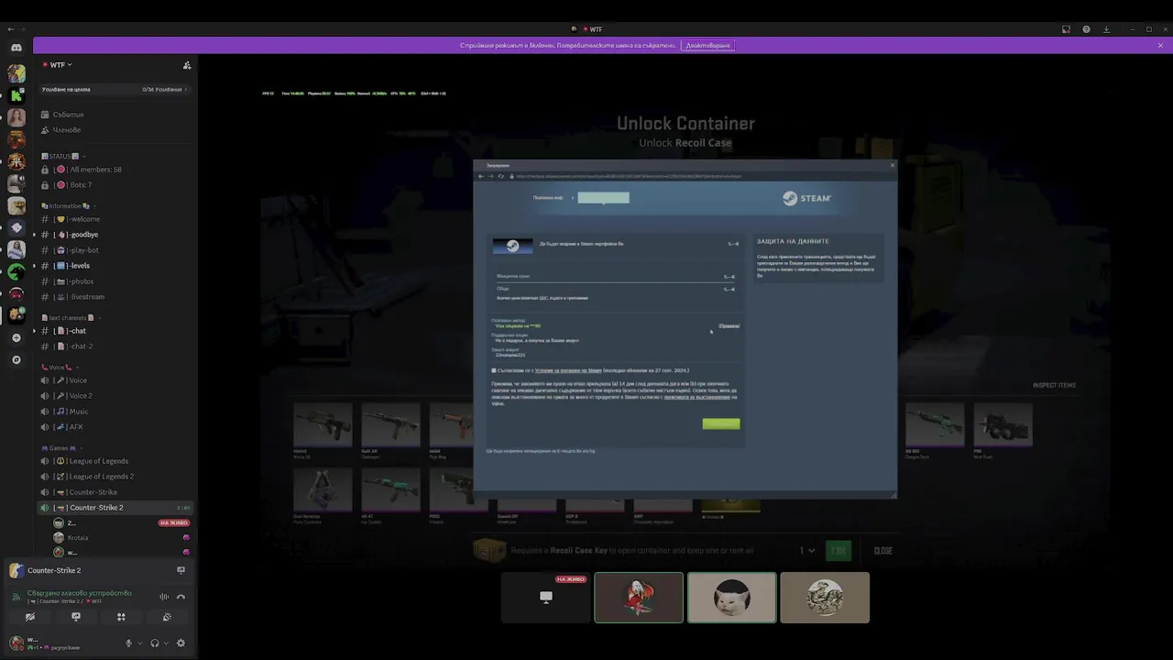The width and height of the screenshot is (1173, 660).
Task: Open headphone output options arrow
Action: click(x=166, y=643)
